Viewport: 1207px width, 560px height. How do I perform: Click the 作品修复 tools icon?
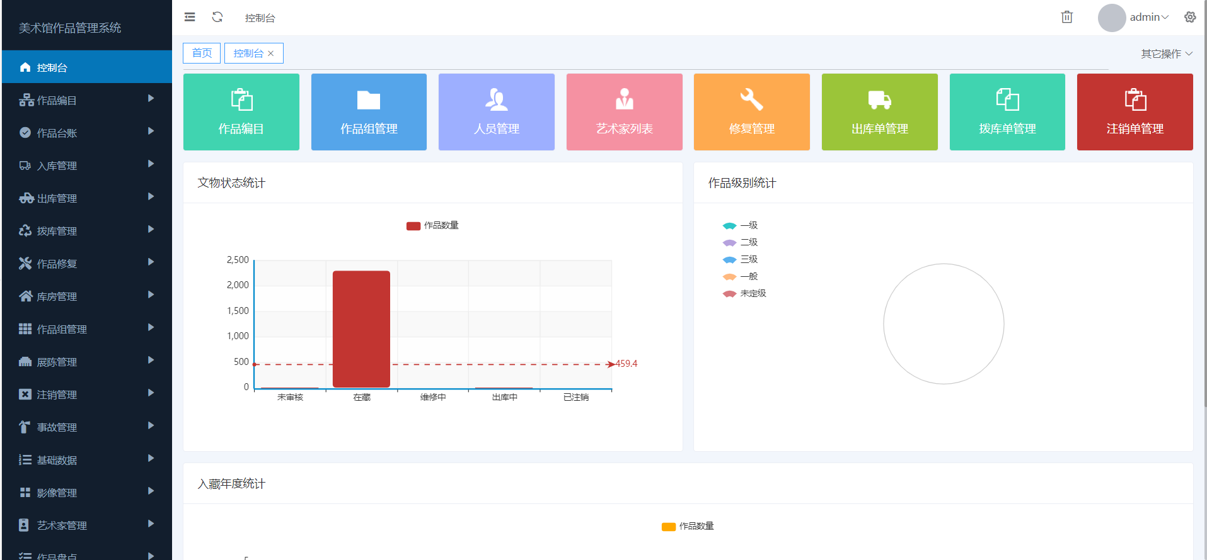click(x=25, y=264)
